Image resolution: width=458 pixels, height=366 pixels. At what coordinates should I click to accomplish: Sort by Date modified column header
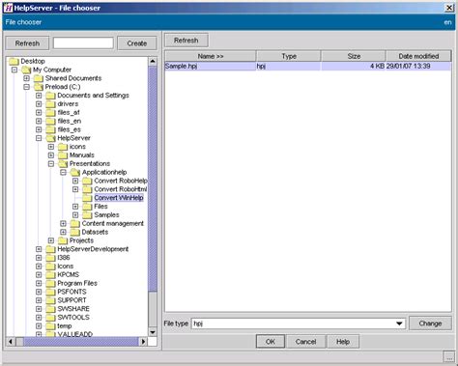(x=418, y=56)
